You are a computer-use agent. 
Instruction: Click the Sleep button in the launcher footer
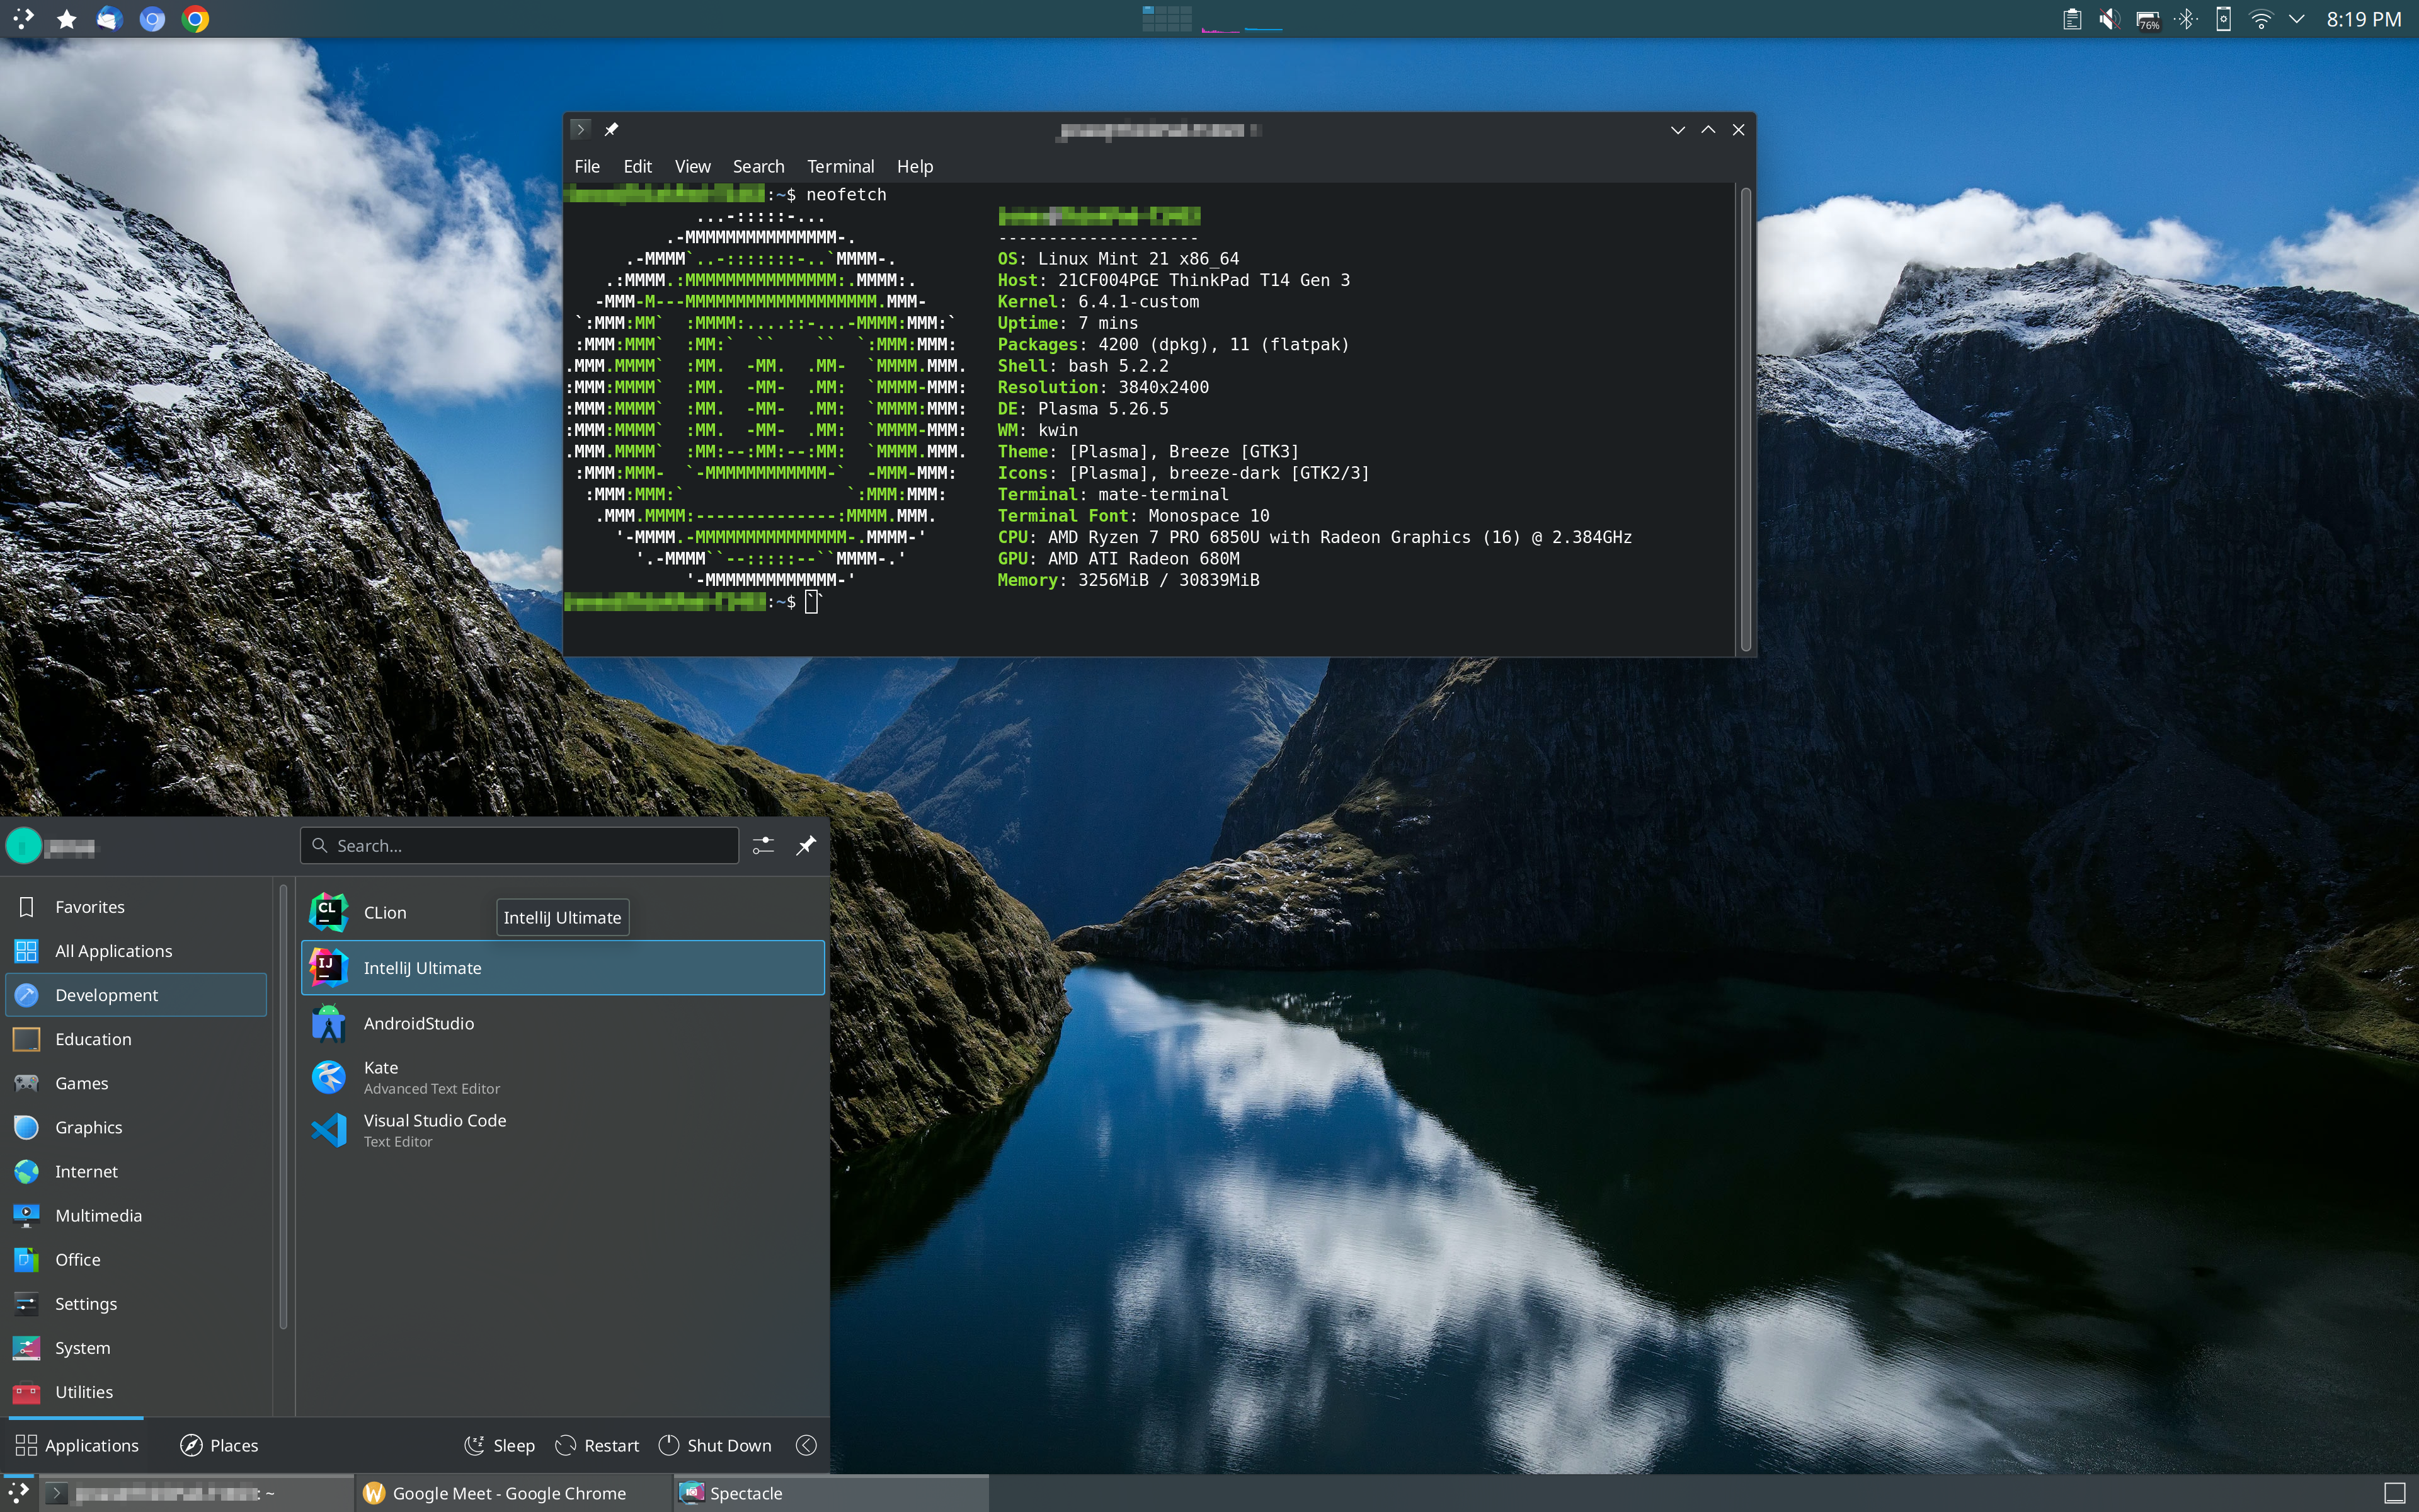(500, 1444)
